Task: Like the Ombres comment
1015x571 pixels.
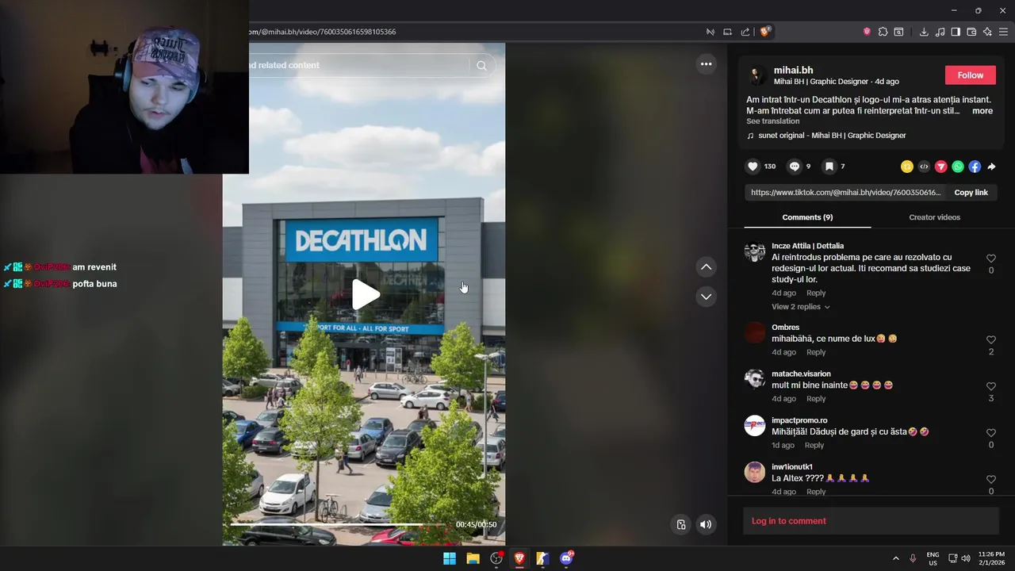Action: pyautogui.click(x=991, y=340)
